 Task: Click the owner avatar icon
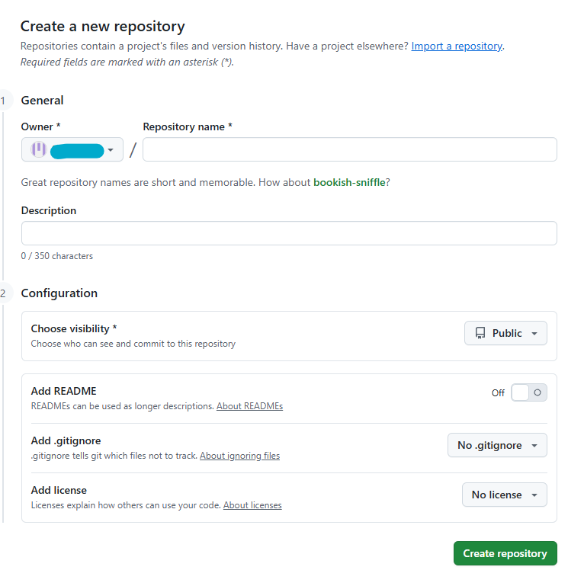coord(39,149)
